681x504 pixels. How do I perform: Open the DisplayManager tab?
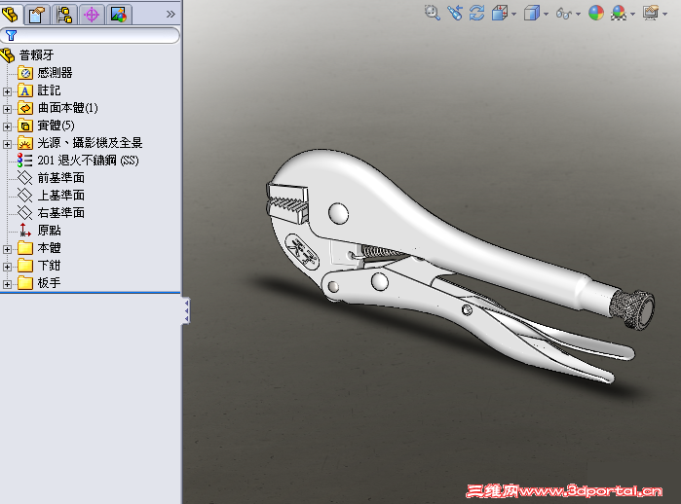point(119,15)
